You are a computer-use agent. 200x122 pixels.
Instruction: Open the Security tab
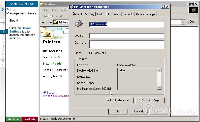(x=128, y=14)
